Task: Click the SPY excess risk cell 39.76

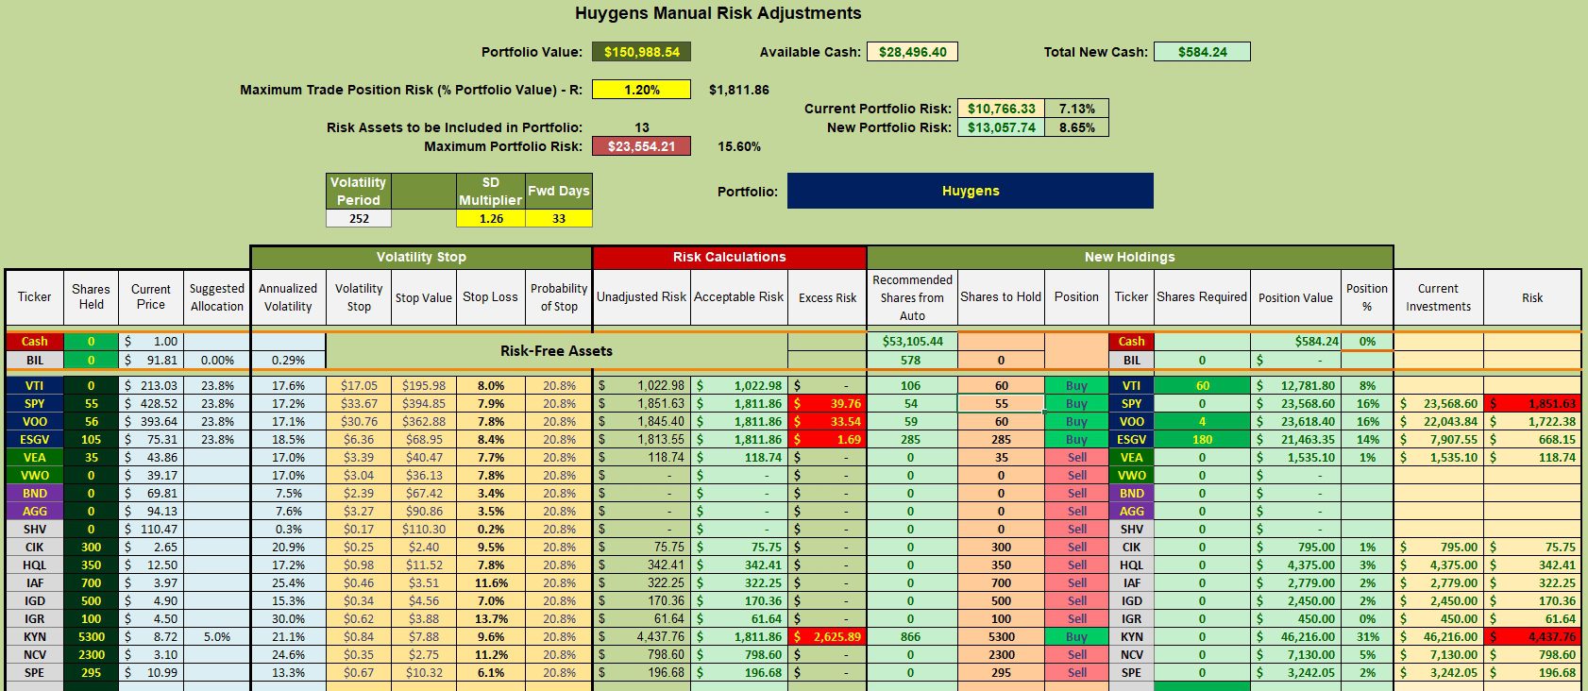Action: (x=827, y=403)
